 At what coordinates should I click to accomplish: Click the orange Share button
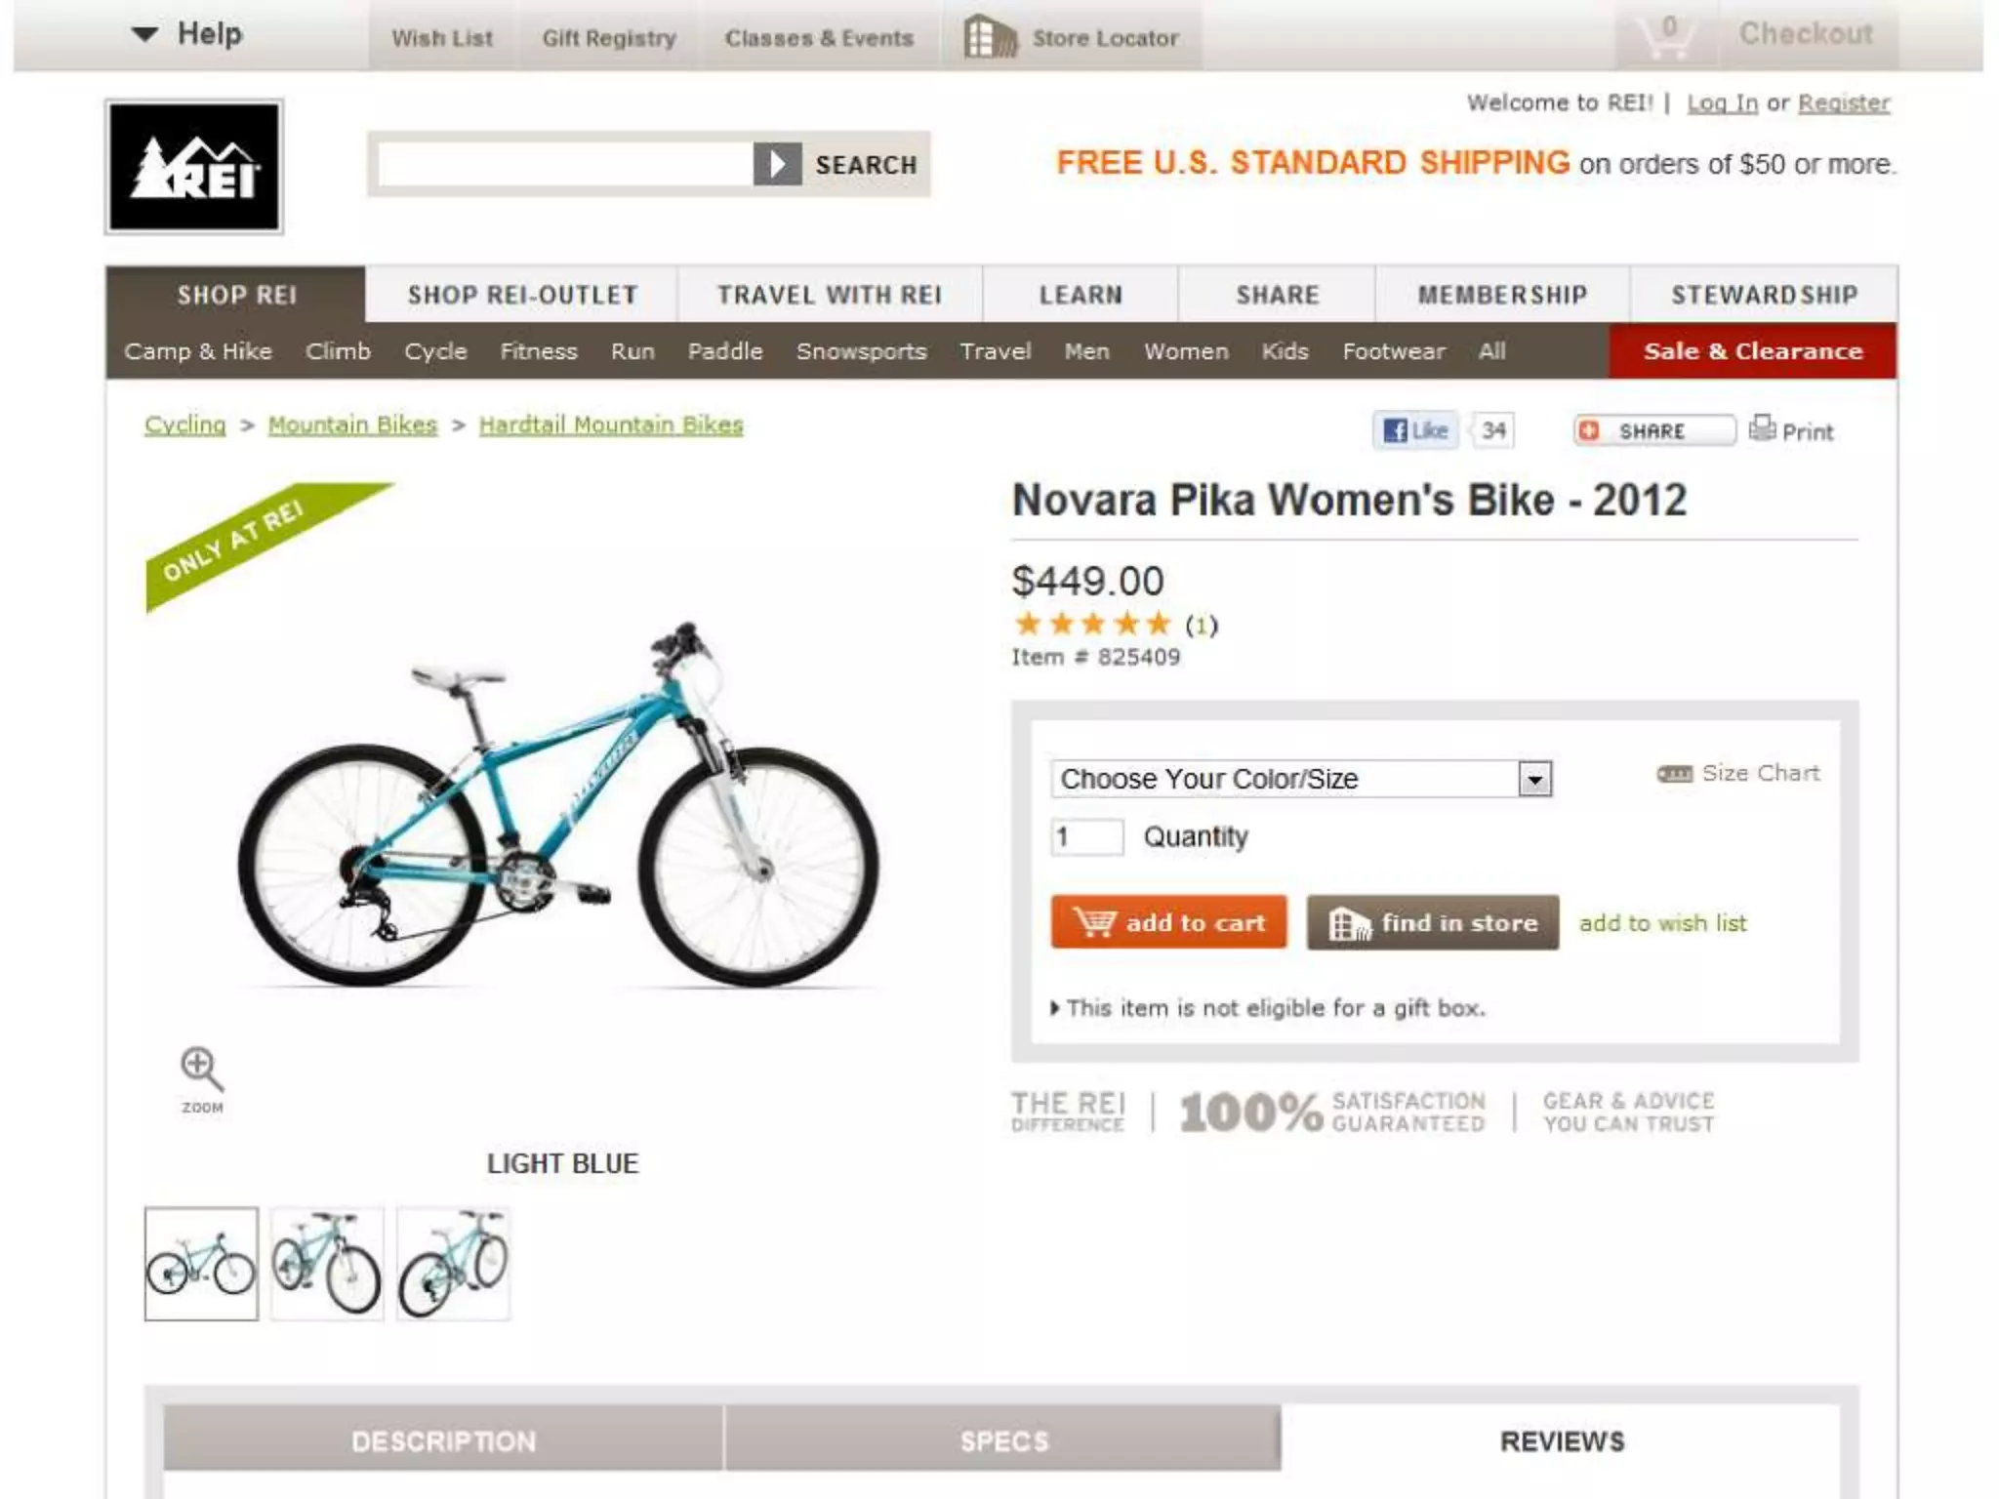[x=1653, y=430]
